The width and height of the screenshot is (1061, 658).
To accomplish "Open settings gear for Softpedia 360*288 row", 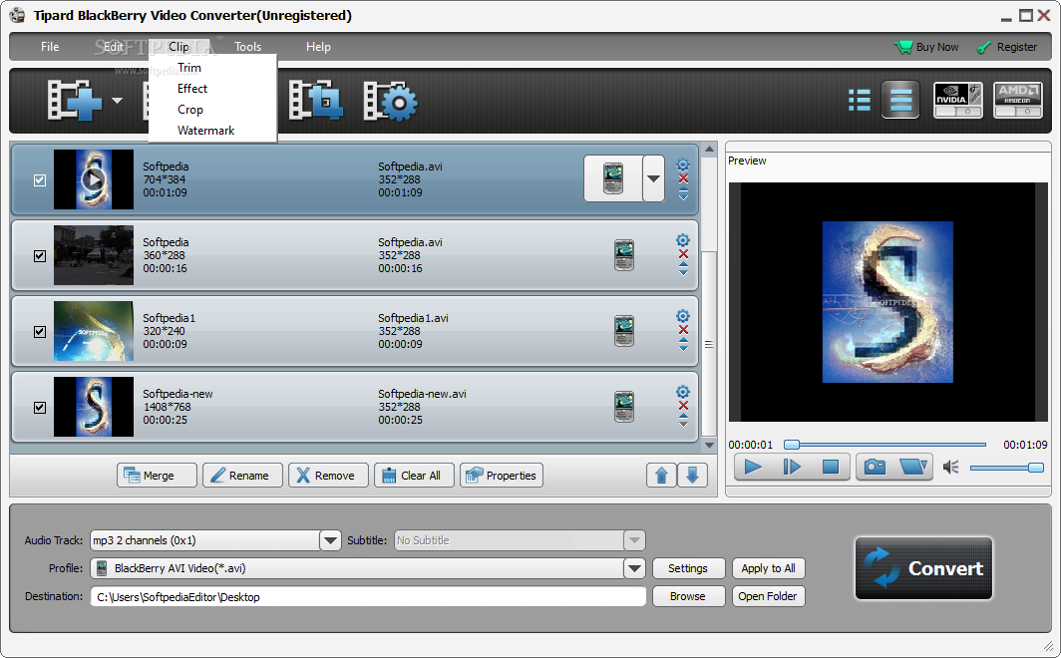I will [x=683, y=240].
